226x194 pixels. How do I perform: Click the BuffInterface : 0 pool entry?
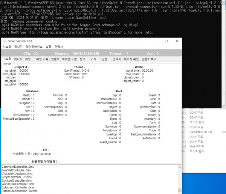[150, 107]
